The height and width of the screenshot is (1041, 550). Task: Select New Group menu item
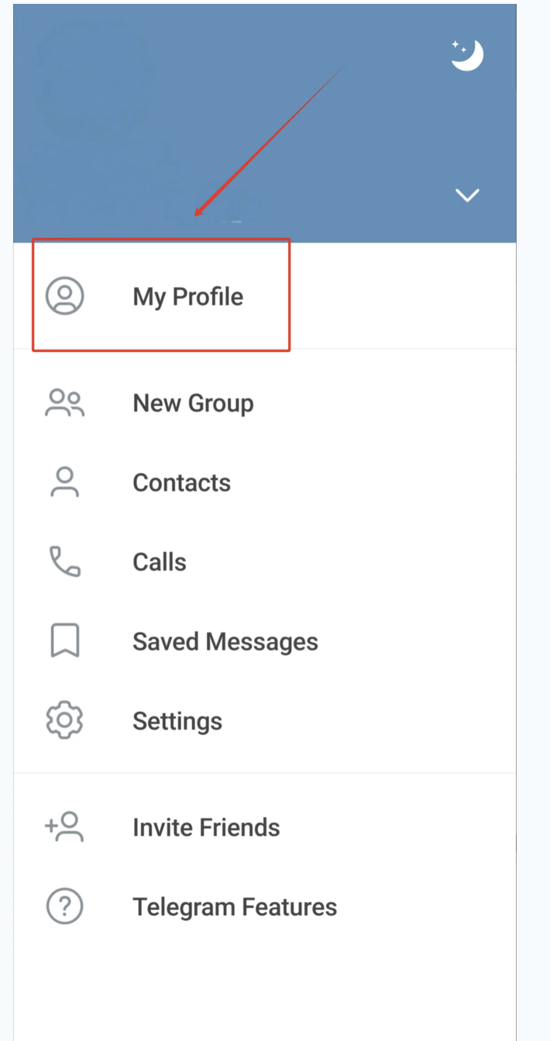tap(193, 404)
